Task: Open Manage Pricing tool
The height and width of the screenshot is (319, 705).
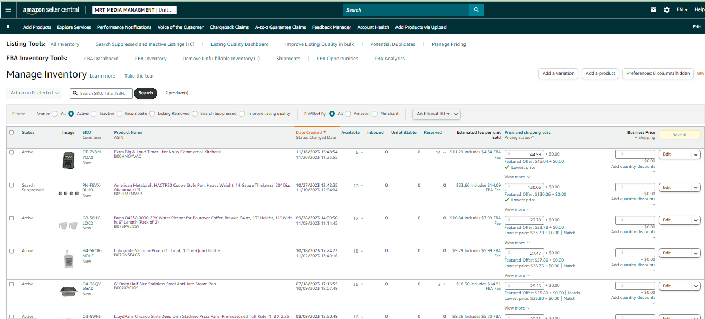Action: tap(449, 44)
